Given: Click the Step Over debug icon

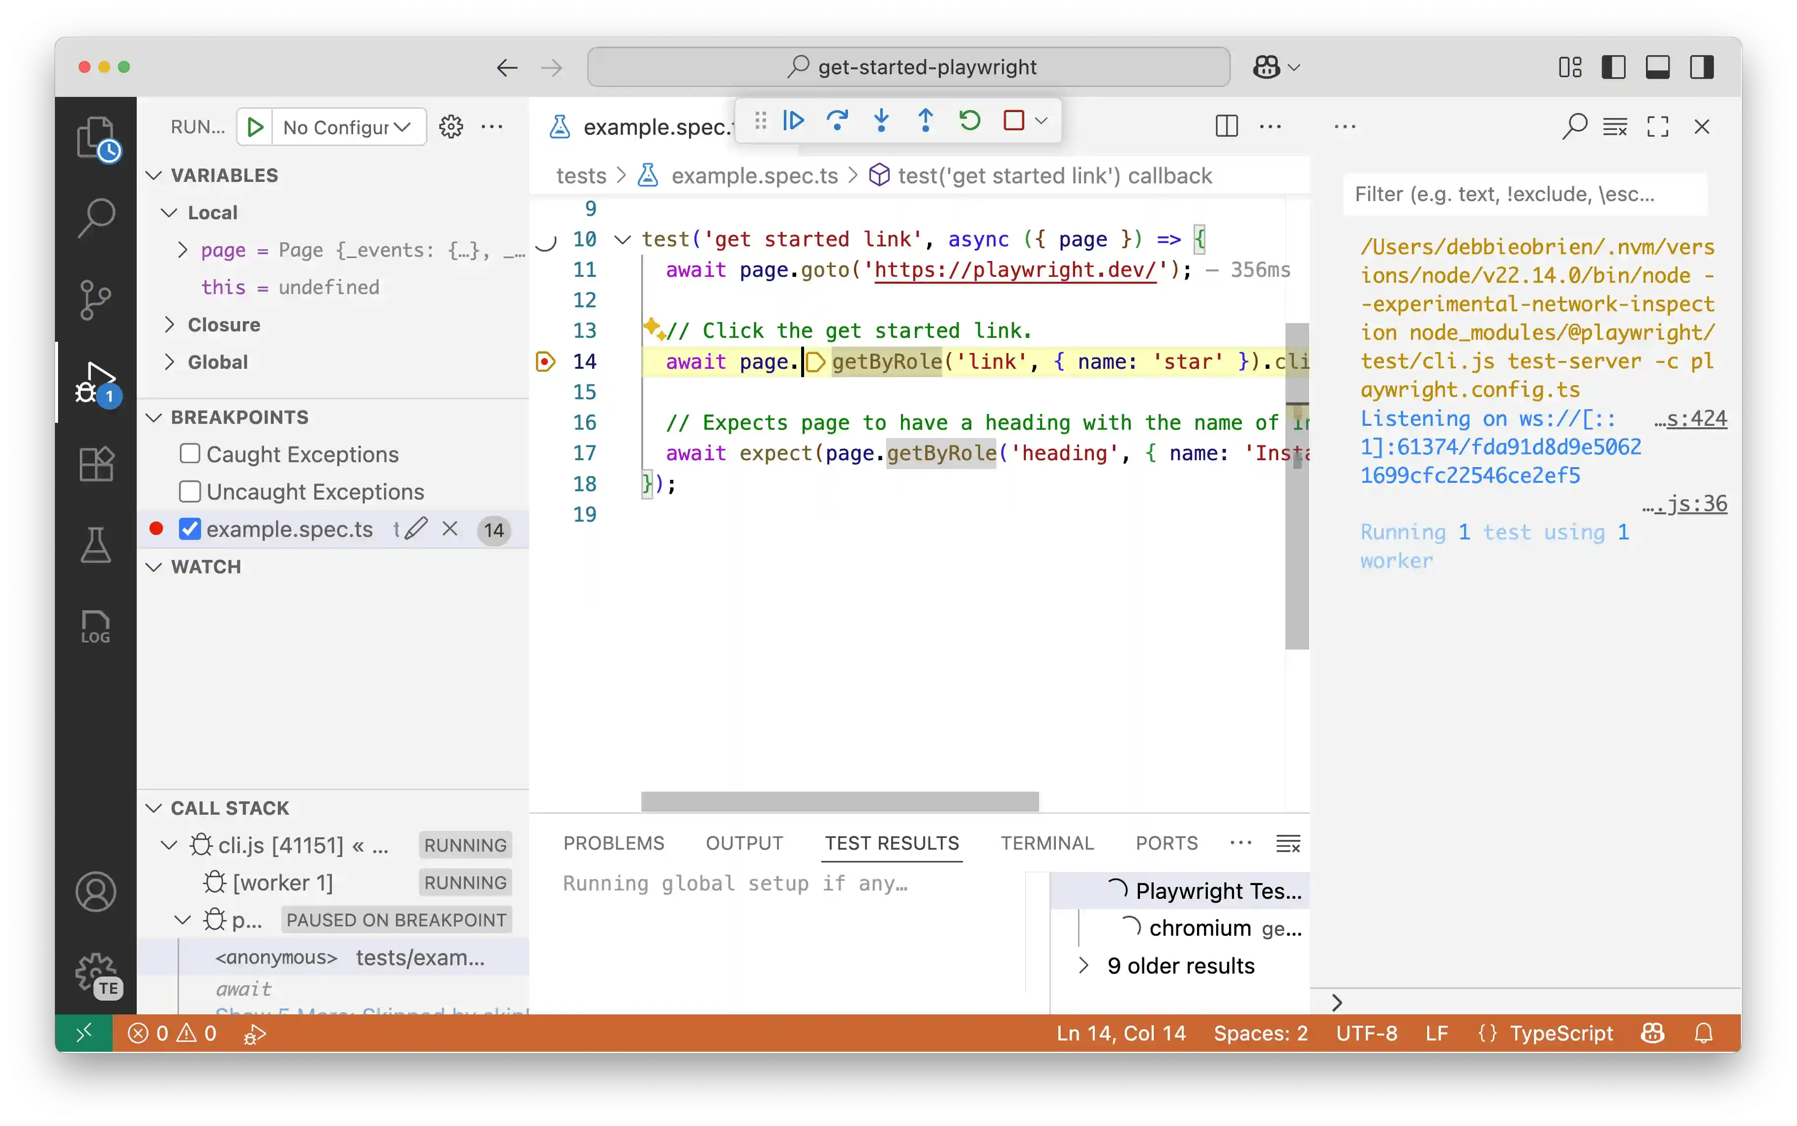Looking at the screenshot, I should coord(837,120).
